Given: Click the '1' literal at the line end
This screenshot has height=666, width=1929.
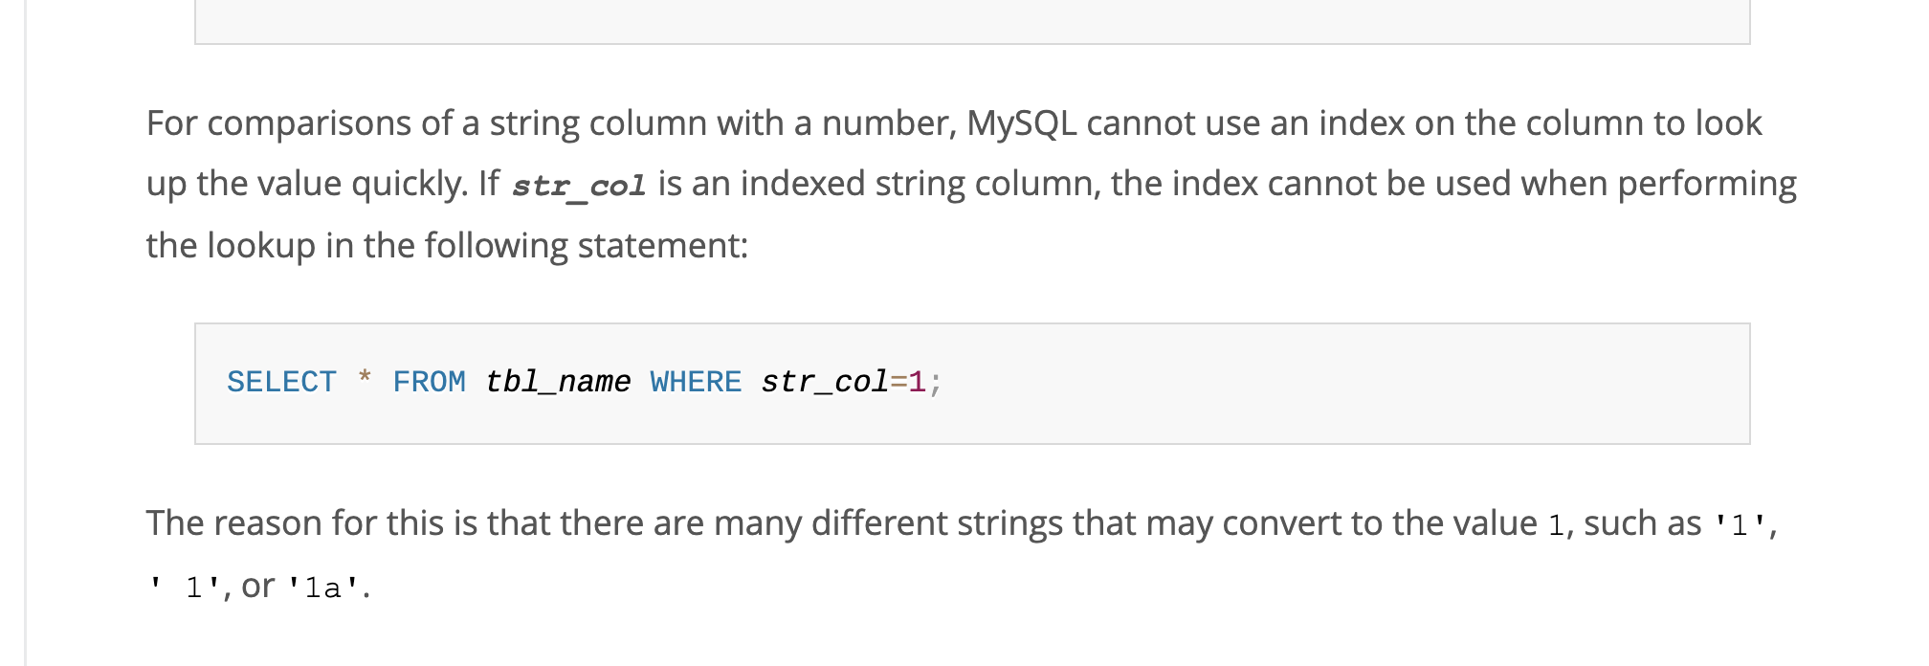Looking at the screenshot, I should click(1740, 524).
